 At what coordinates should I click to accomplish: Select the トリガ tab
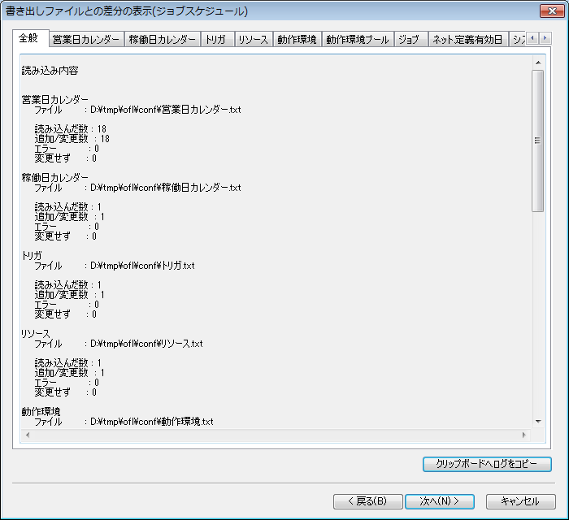tap(217, 39)
